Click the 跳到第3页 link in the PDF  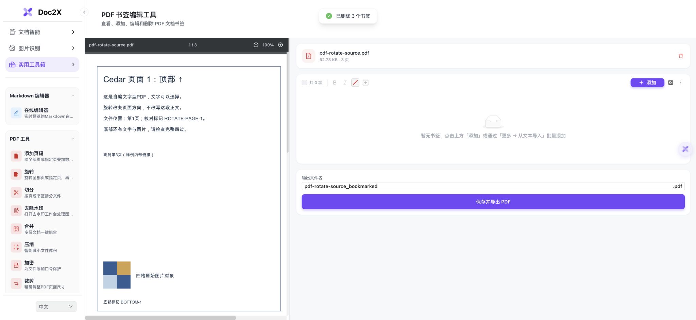pyautogui.click(x=129, y=155)
